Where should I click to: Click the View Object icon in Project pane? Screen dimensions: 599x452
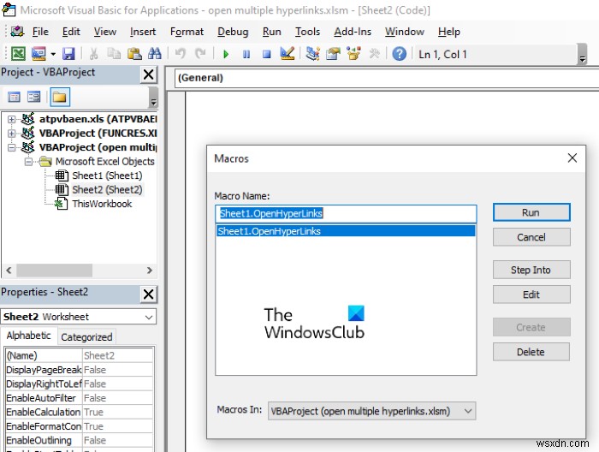(33, 97)
